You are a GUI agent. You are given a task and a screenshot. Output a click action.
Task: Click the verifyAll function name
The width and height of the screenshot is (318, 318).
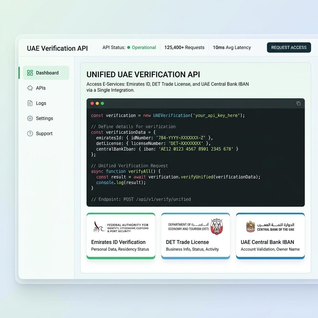[x=139, y=171]
